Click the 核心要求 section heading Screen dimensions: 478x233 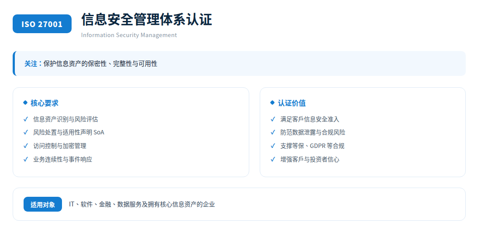(45, 103)
